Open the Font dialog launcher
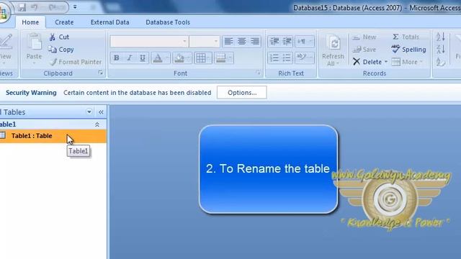 (x=258, y=73)
